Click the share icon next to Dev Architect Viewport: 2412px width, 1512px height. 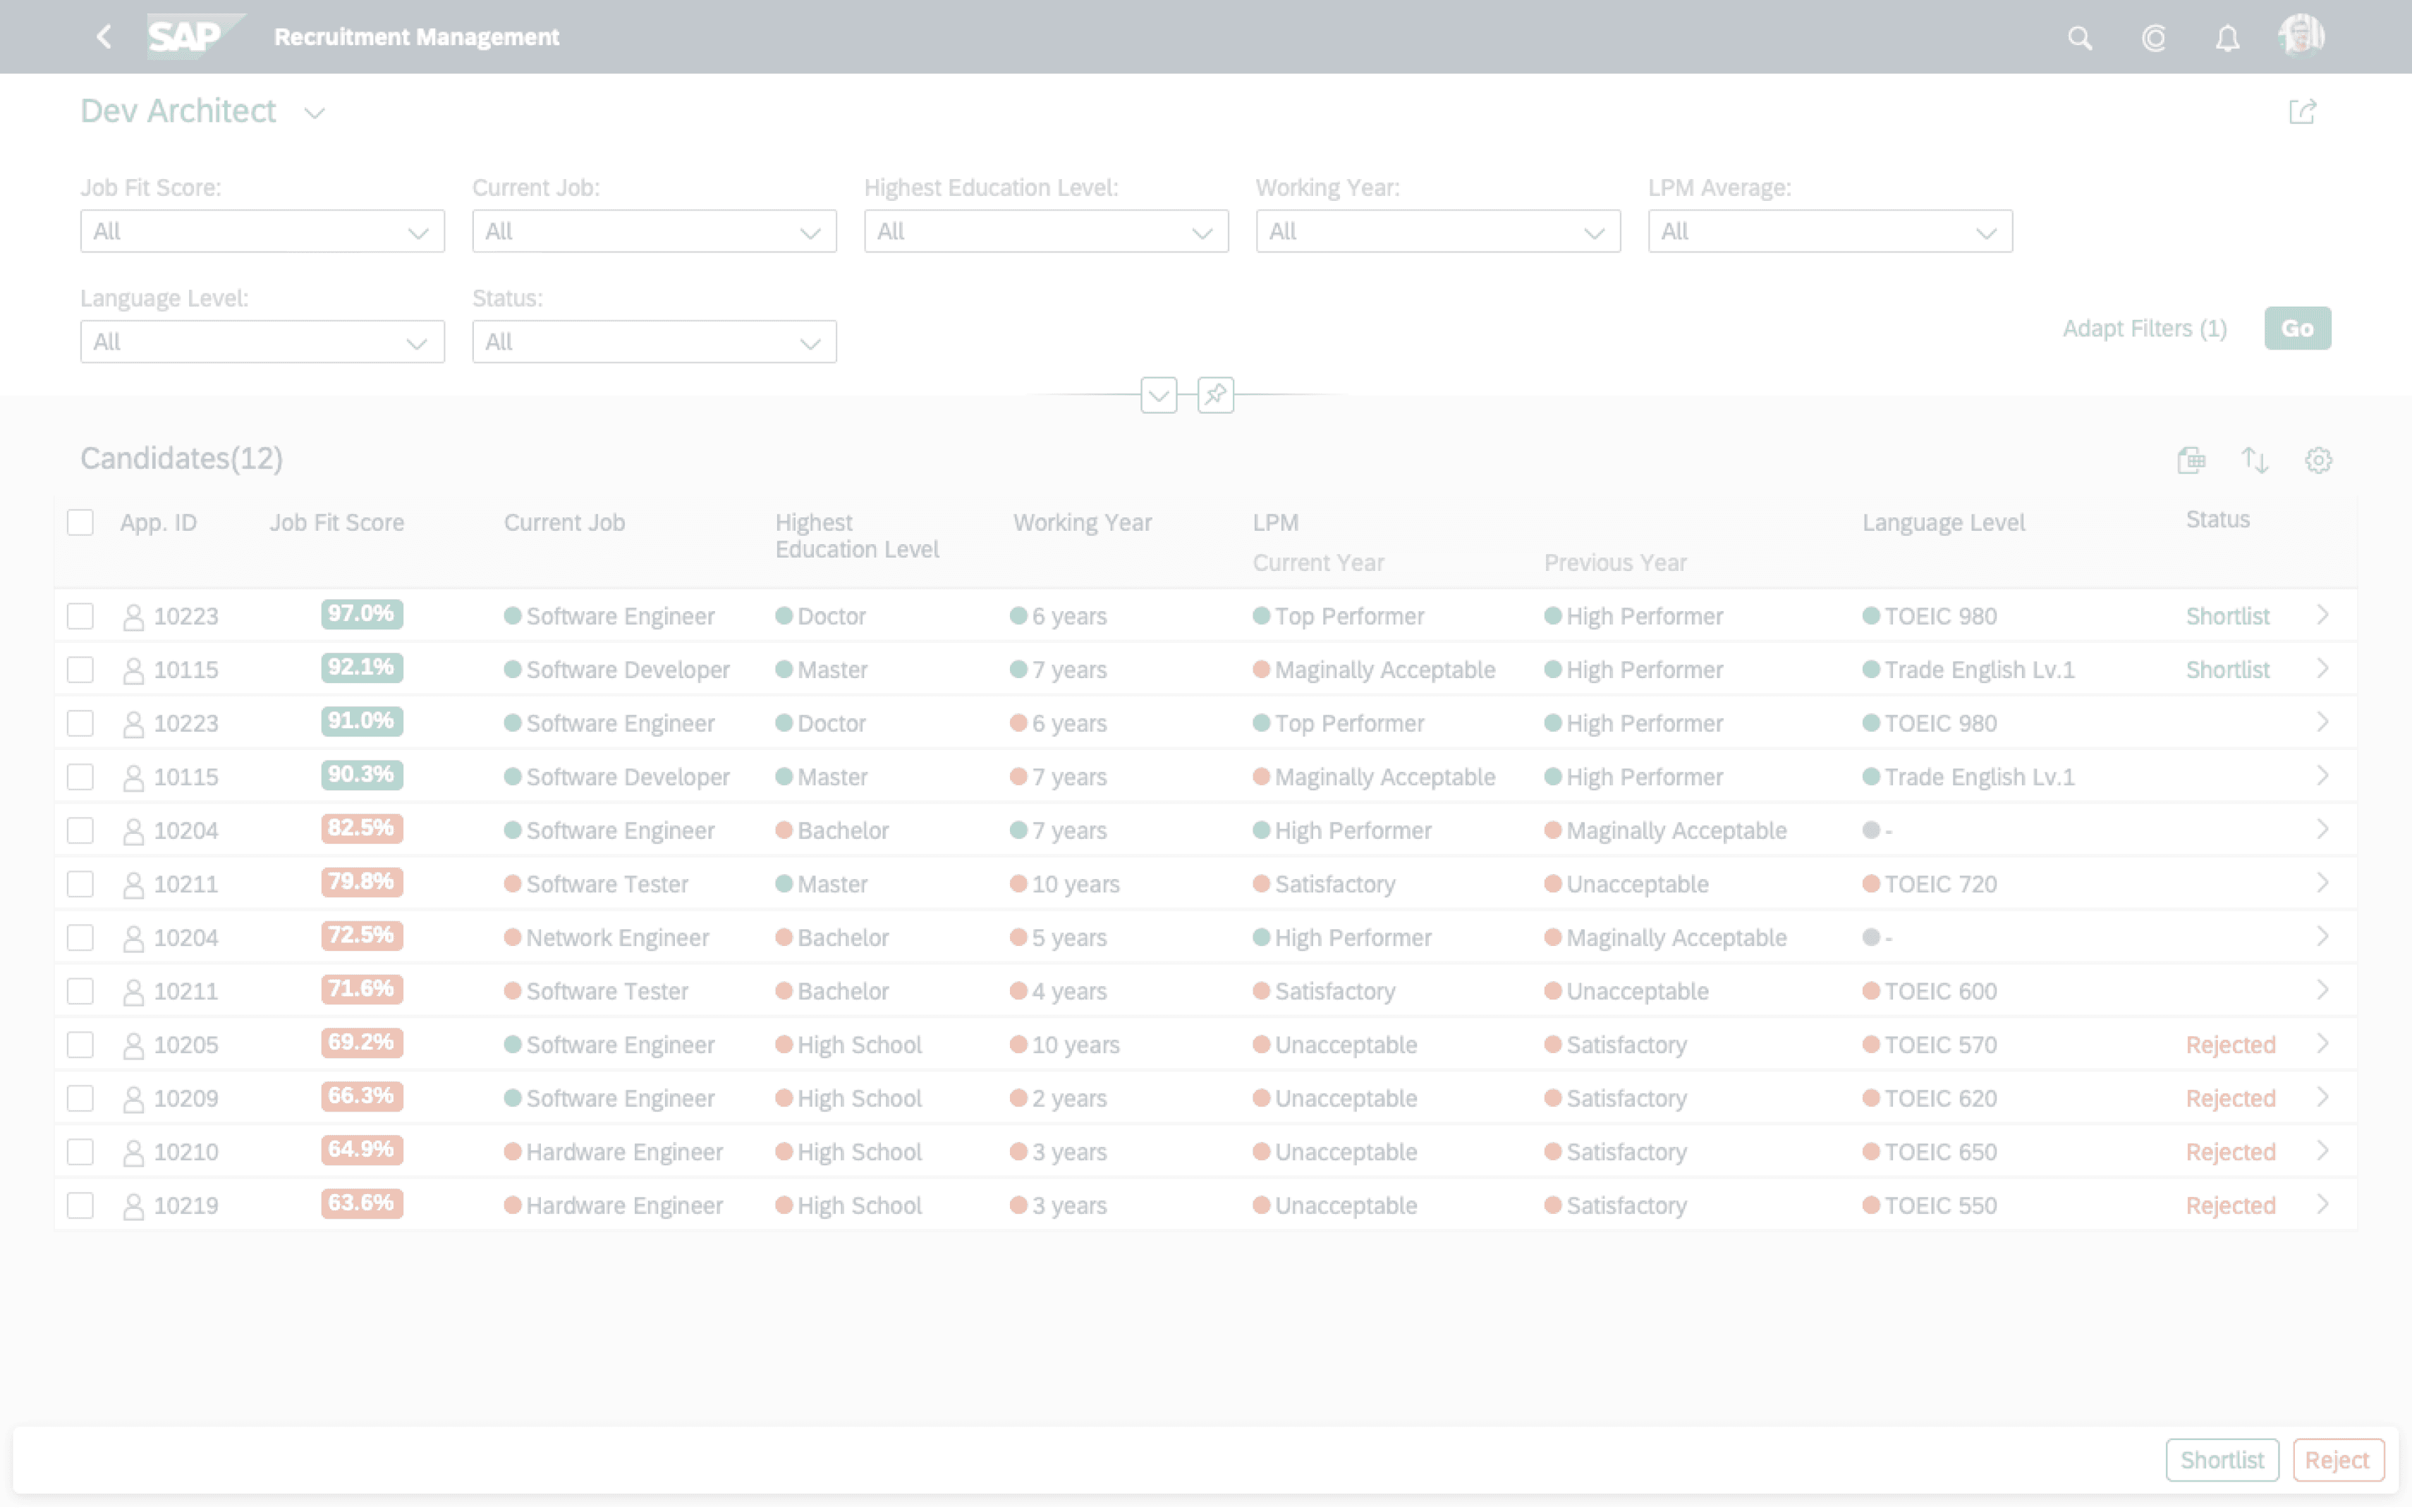coord(2301,111)
